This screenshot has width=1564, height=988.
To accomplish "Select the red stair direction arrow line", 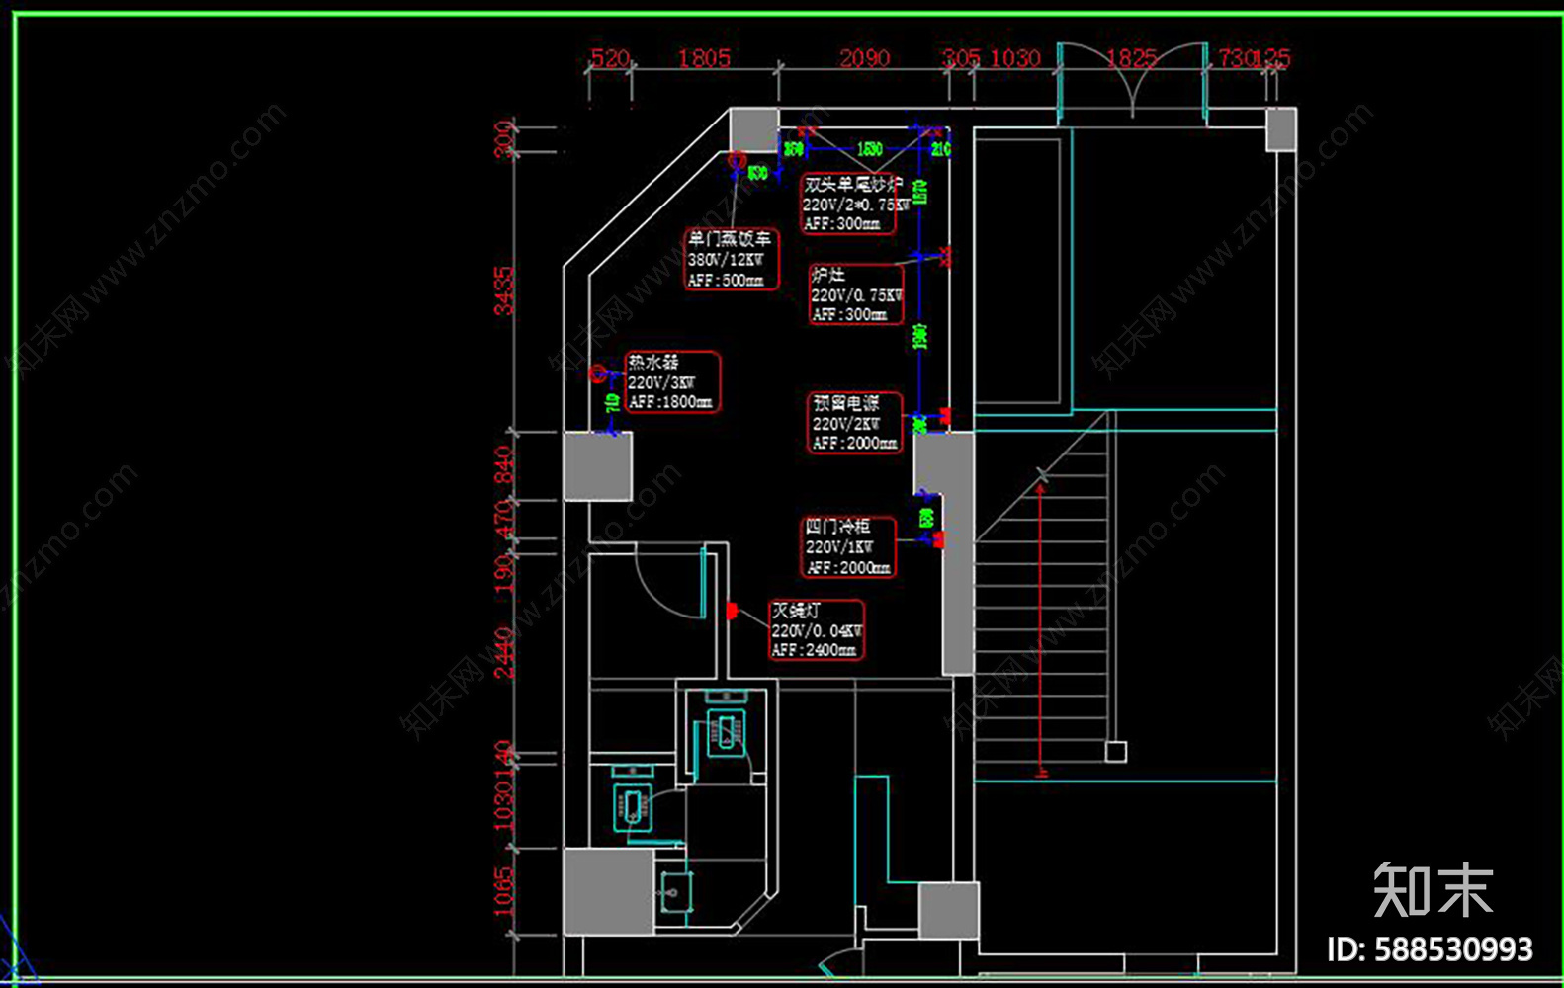I will [1041, 622].
